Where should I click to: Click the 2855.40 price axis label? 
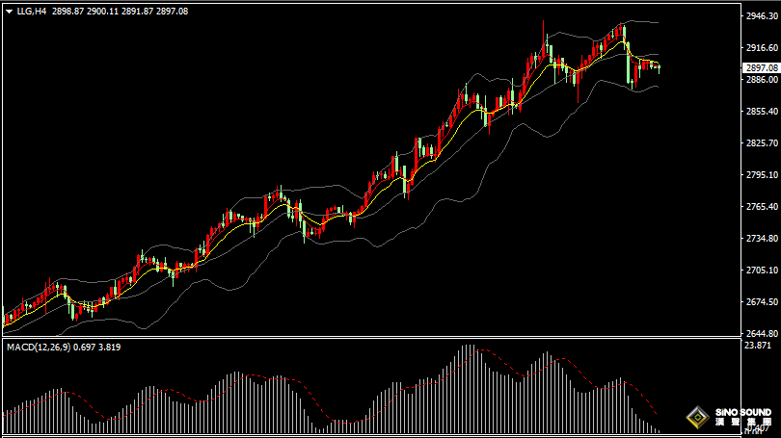pyautogui.click(x=760, y=112)
